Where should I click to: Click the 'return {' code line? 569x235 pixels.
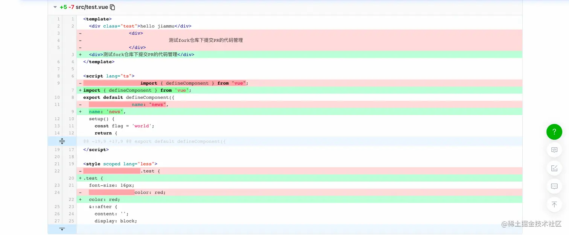tap(299, 133)
